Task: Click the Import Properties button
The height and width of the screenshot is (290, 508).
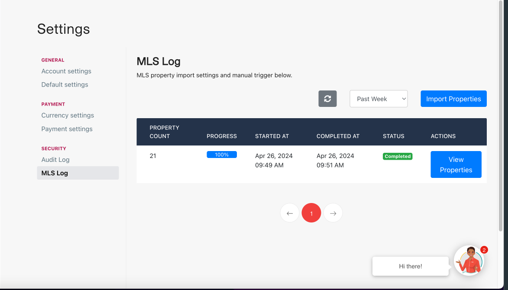Action: click(x=453, y=99)
